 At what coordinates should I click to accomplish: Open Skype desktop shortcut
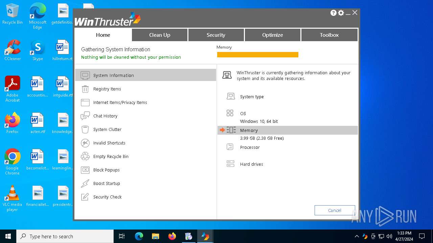tap(38, 51)
